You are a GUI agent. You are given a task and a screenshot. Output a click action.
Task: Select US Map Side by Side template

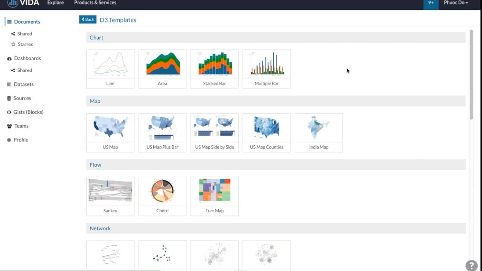pyautogui.click(x=215, y=133)
